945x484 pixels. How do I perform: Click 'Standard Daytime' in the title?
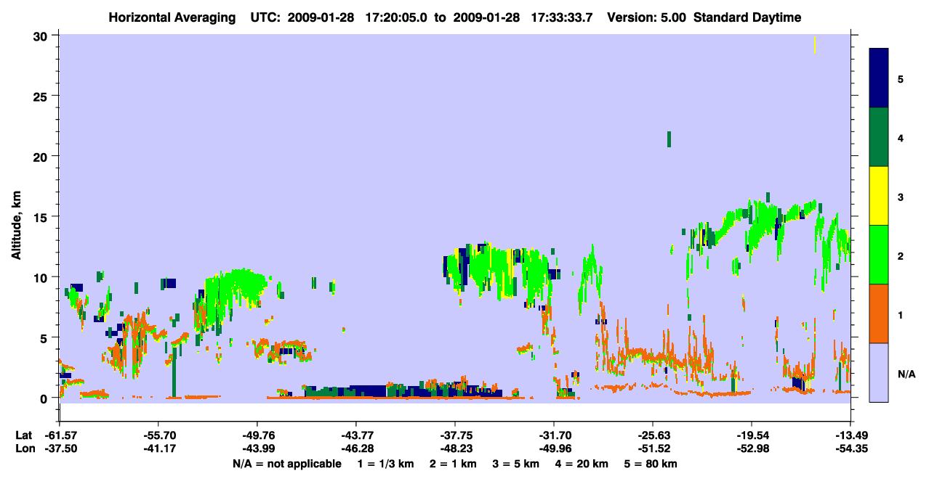point(747,18)
